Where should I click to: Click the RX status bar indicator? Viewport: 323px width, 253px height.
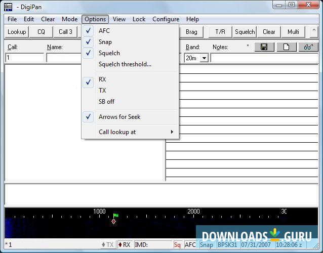tap(125, 245)
